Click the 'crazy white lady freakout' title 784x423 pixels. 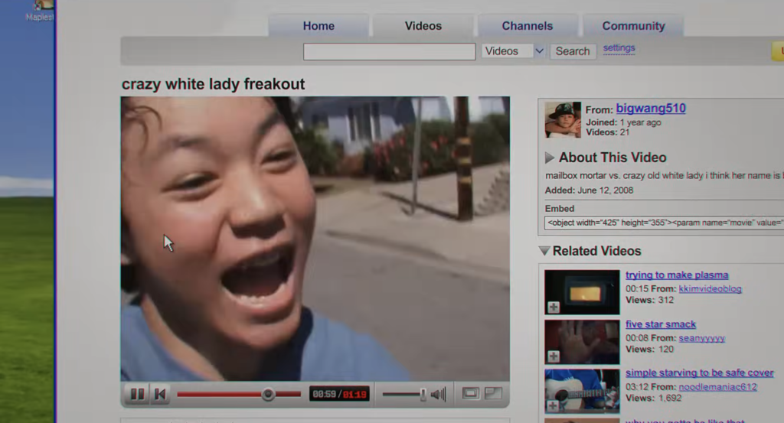pos(213,84)
